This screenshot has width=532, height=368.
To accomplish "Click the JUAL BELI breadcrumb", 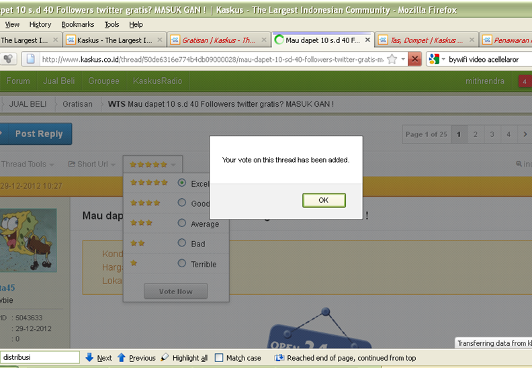I will 28,104.
